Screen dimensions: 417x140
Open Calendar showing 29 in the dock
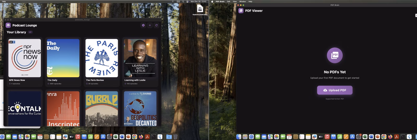40,137
